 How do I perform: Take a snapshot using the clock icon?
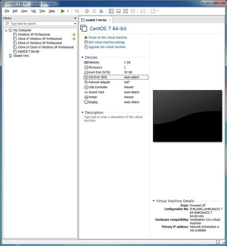click(x=87, y=11)
